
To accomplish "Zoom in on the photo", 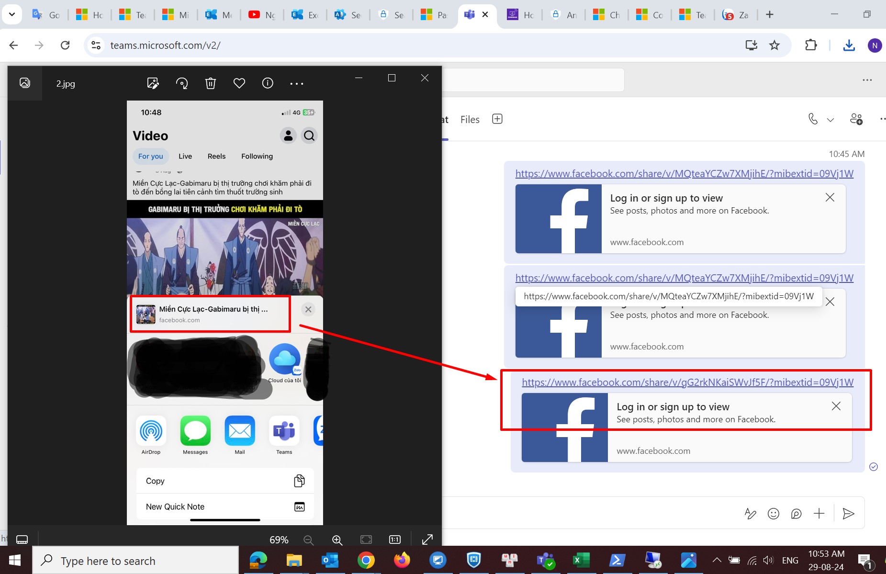I will [337, 540].
